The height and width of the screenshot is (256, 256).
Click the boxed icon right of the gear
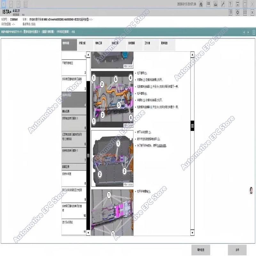tap(245, 12)
